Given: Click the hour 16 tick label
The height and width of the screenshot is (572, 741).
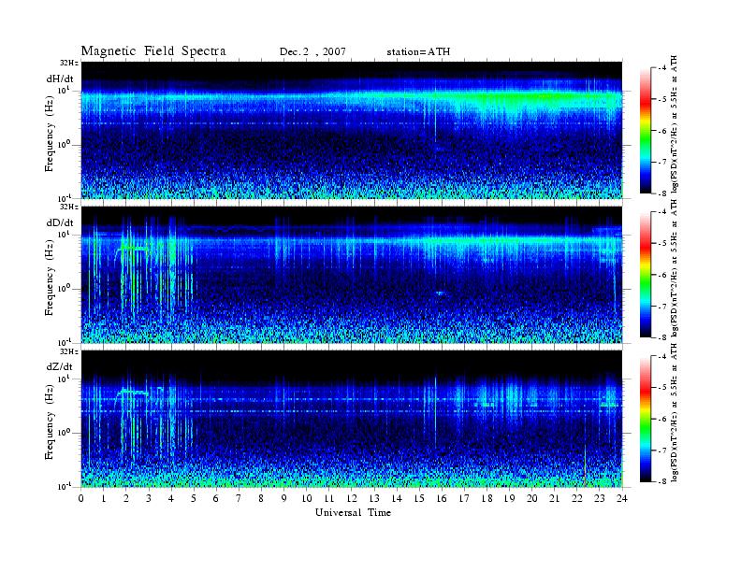Looking at the screenshot, I should (442, 498).
